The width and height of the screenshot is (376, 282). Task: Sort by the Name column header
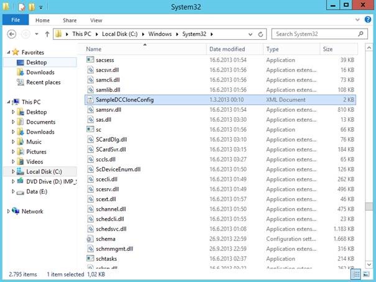[x=145, y=49]
